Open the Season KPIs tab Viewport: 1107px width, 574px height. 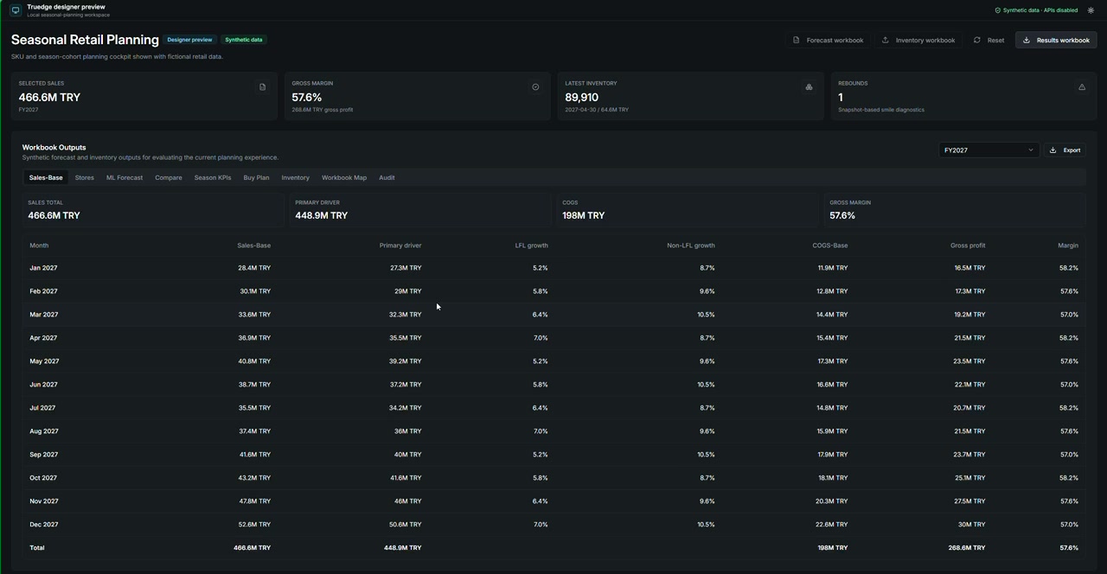pos(213,177)
